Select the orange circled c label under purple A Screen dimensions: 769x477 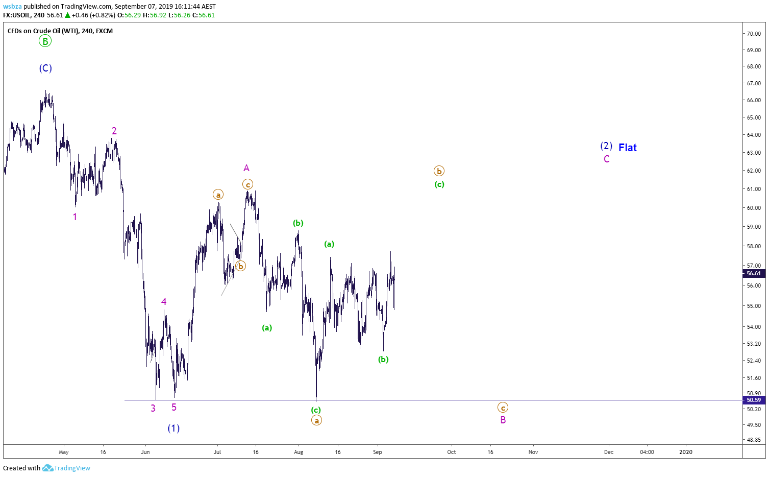247,184
